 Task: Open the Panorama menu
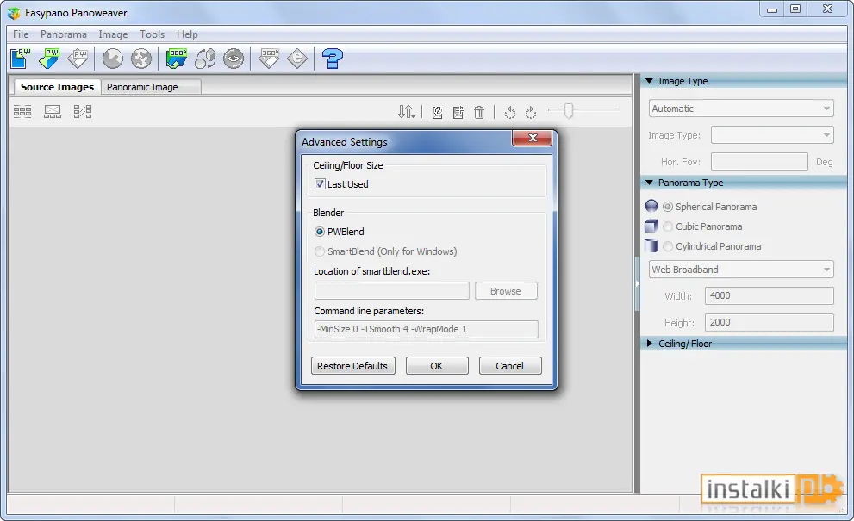pos(64,34)
